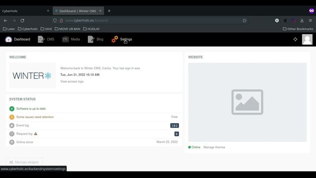Open the Cyberholic bookmarks folder
Screen dimensions: 316x178
[x=28, y=29]
